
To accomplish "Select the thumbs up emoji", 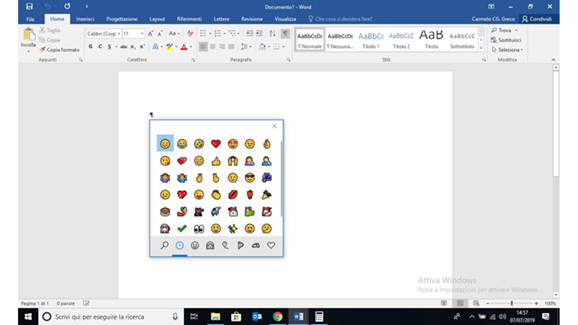I will pyautogui.click(x=216, y=161).
